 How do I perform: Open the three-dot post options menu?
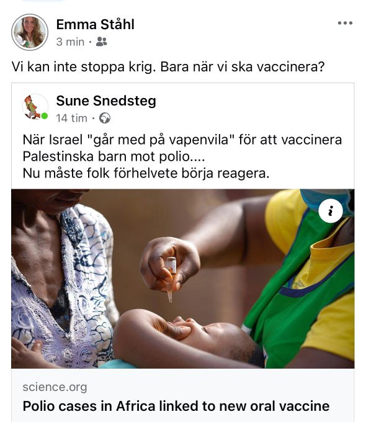pyautogui.click(x=345, y=23)
